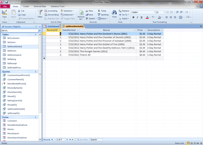Click Totals sigma icon

(x=99, y=11)
